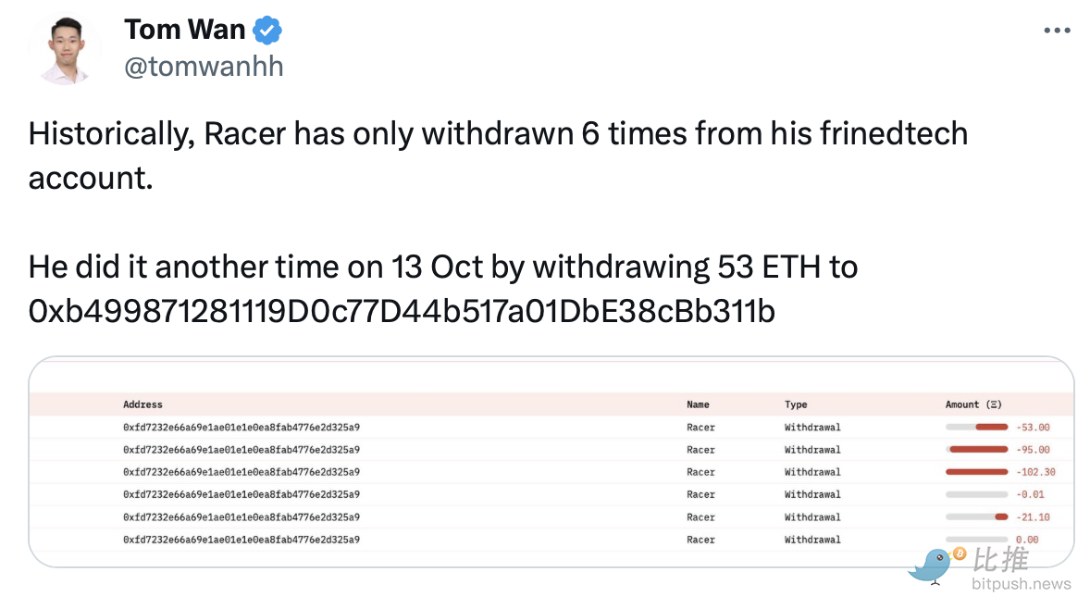
Task: Click the 0xb499 wallet address text
Action: point(401,312)
